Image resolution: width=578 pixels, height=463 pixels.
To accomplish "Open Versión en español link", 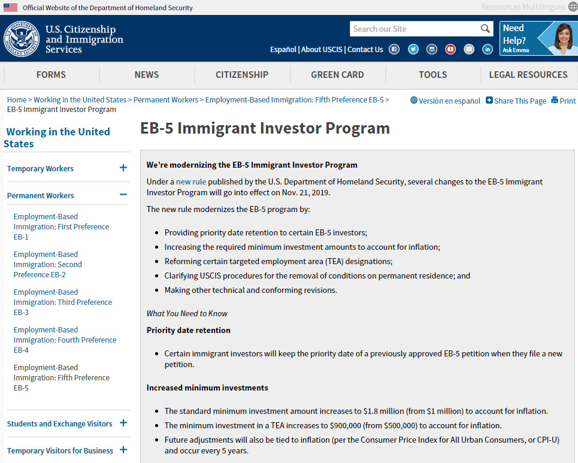I will [x=449, y=101].
